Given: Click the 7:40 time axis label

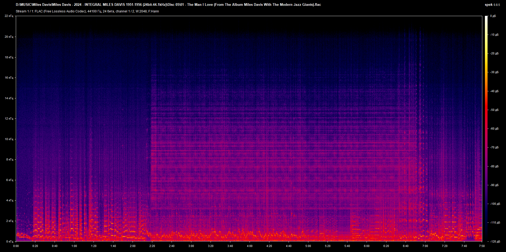Looking at the screenshot, I should (464, 246).
